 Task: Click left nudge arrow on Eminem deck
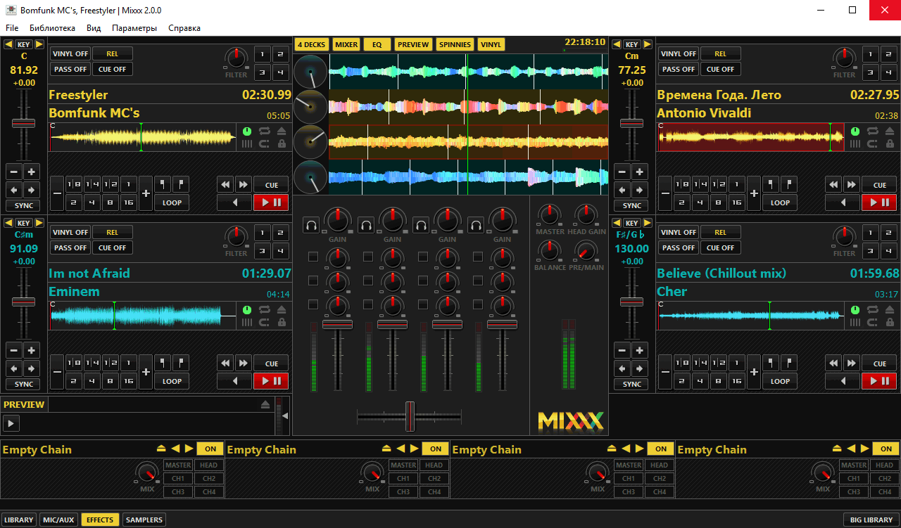point(13,368)
